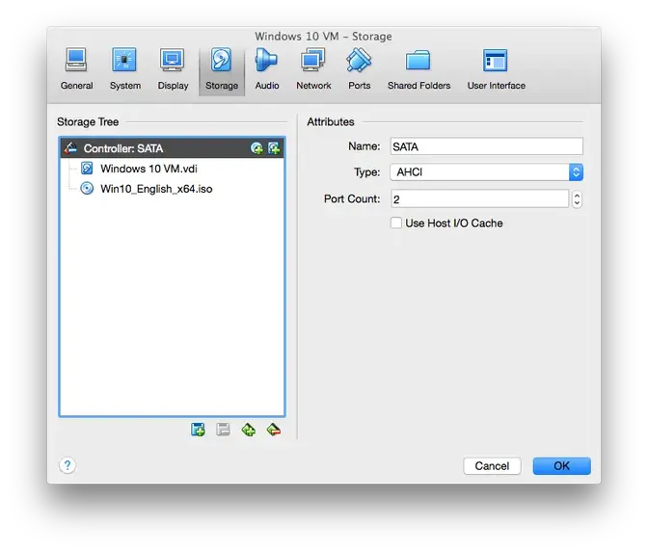Select the Controller: SATA row
The image size is (648, 551).
[x=173, y=148]
